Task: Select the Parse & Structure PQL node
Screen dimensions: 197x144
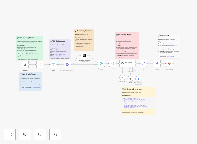Action: (x=143, y=63)
